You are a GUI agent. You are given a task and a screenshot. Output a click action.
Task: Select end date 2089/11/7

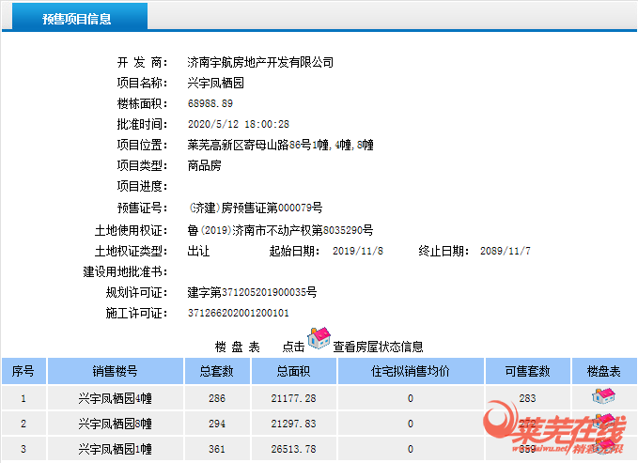[506, 251]
